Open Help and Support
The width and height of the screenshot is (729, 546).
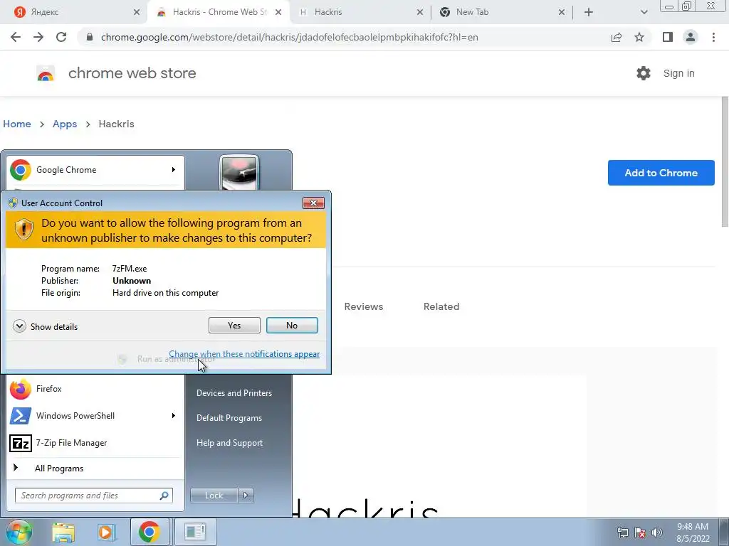(230, 443)
